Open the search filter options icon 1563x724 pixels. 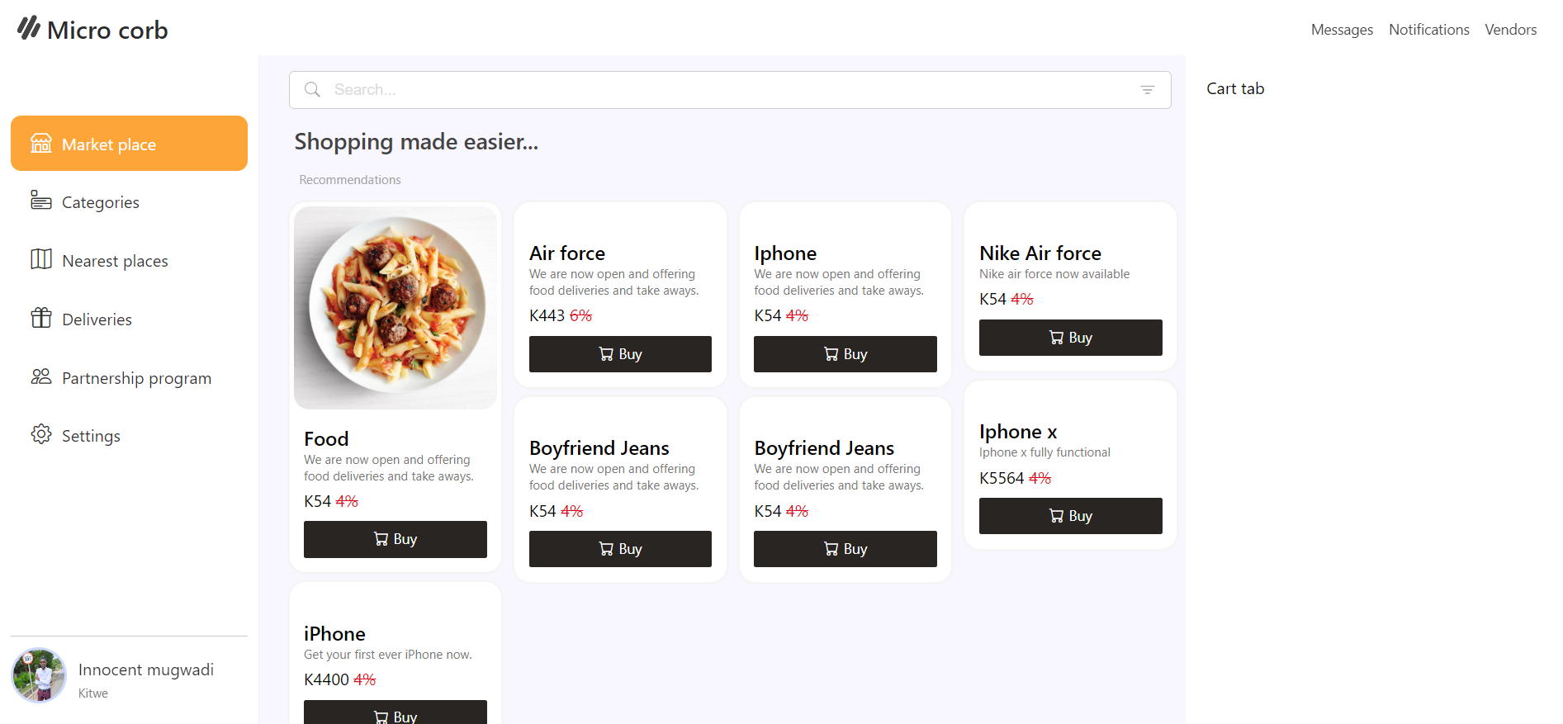1147,90
